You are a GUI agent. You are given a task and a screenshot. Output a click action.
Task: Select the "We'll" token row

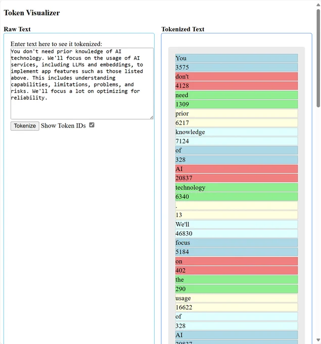[x=237, y=225]
